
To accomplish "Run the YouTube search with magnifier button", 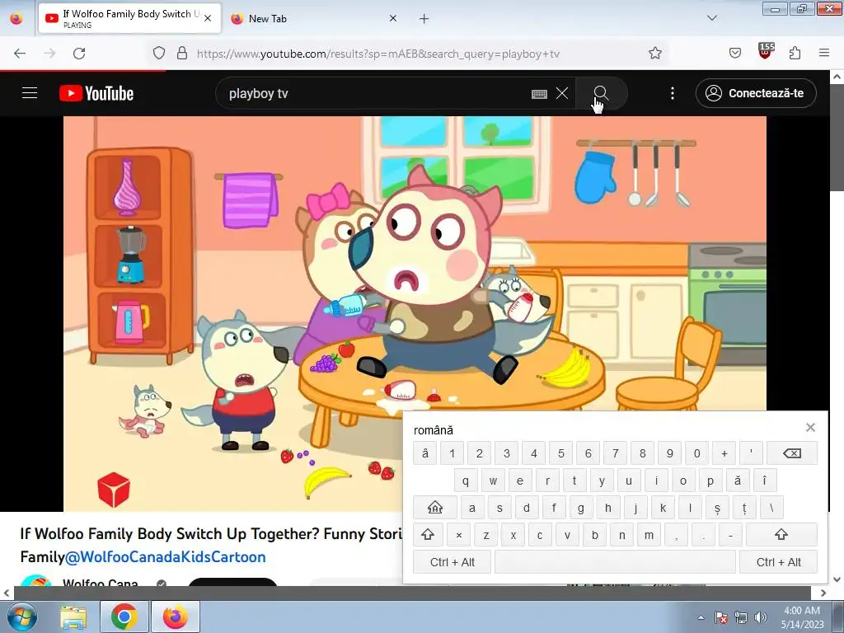I will click(601, 93).
